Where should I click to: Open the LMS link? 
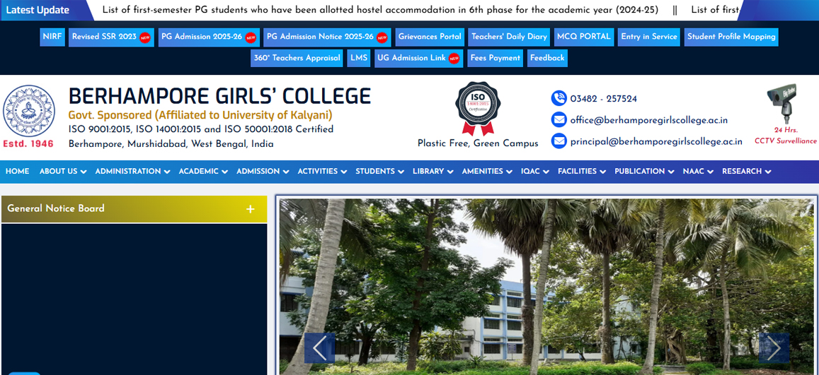tap(359, 59)
